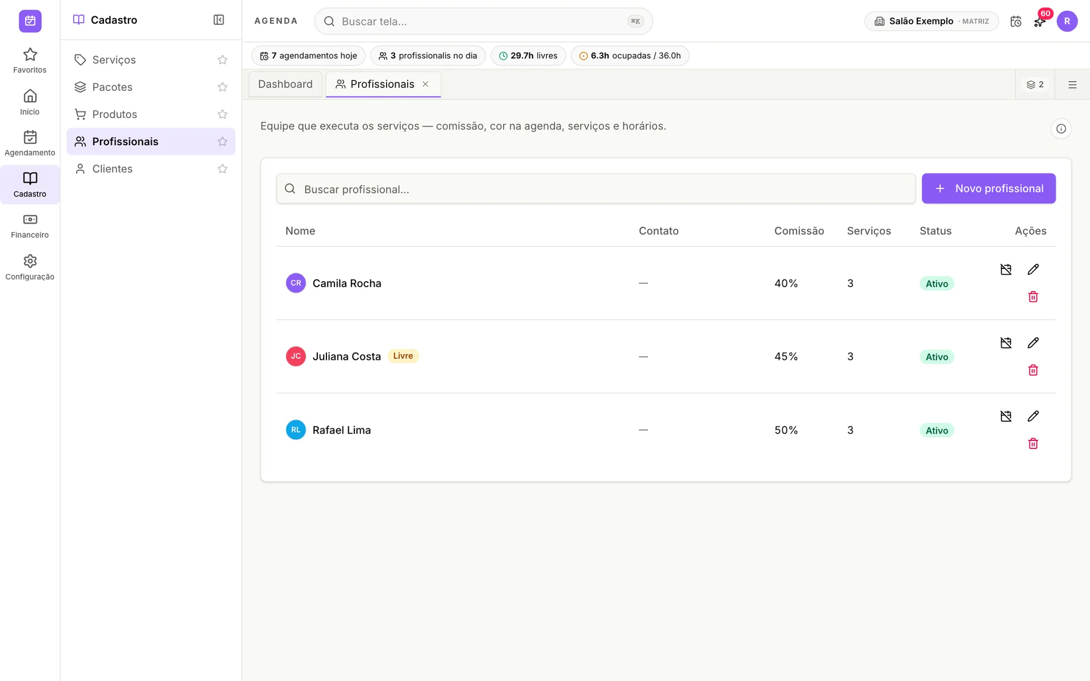The image size is (1090, 681).
Task: Favorite Produtos with its star
Action: [x=223, y=114]
